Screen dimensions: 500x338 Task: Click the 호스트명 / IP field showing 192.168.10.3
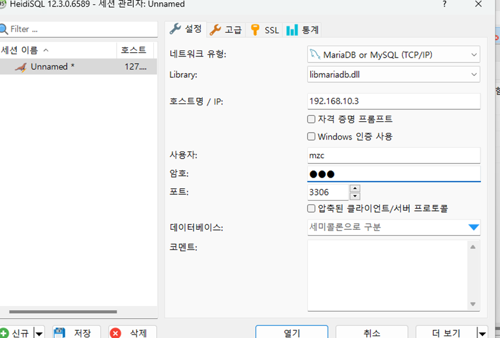pyautogui.click(x=394, y=102)
